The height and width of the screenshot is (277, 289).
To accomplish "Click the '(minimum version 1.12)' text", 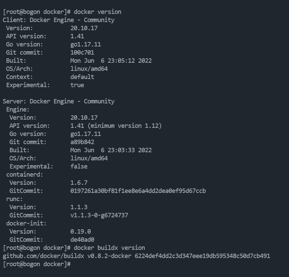I will click(x=125, y=126).
